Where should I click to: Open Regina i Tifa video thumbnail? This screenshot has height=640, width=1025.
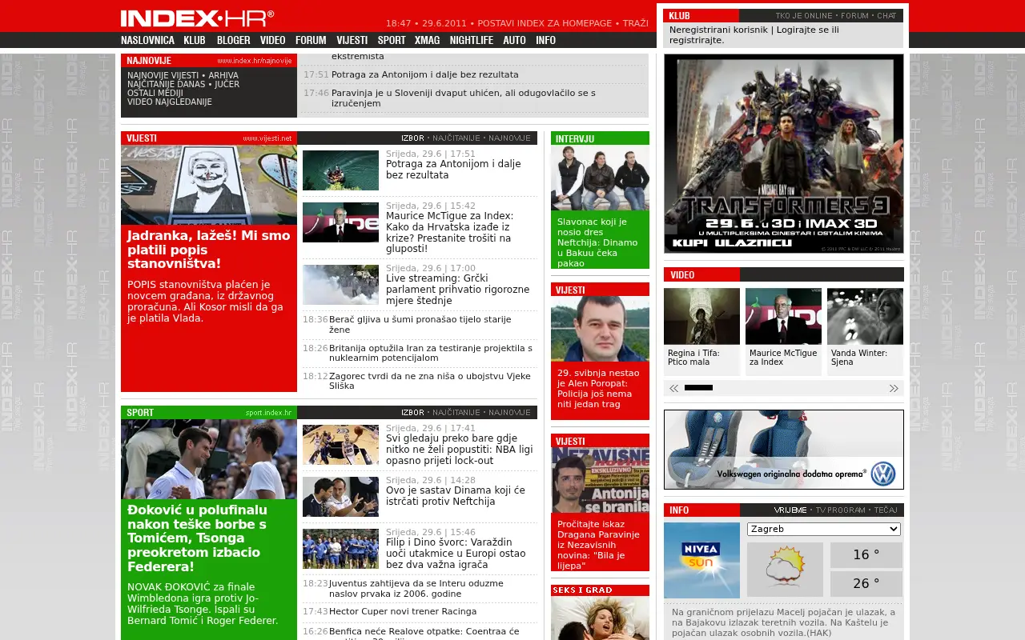(701, 316)
